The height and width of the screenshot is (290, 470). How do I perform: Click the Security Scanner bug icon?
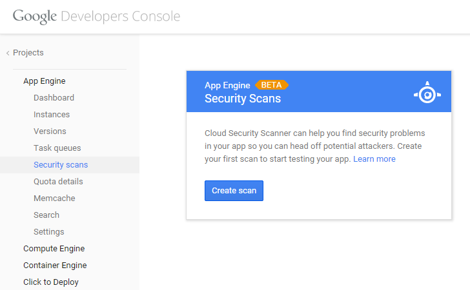[x=427, y=93]
